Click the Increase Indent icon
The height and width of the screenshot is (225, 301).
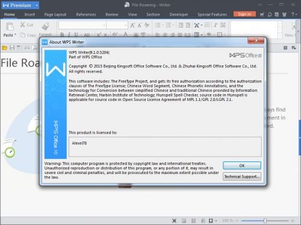tap(188, 25)
